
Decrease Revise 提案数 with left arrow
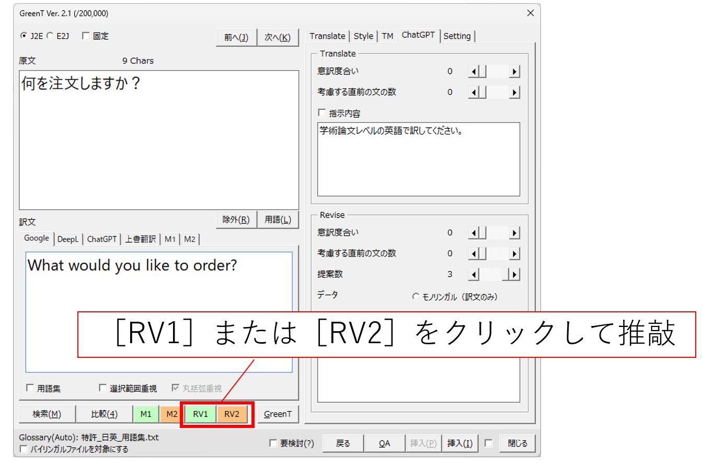(473, 275)
